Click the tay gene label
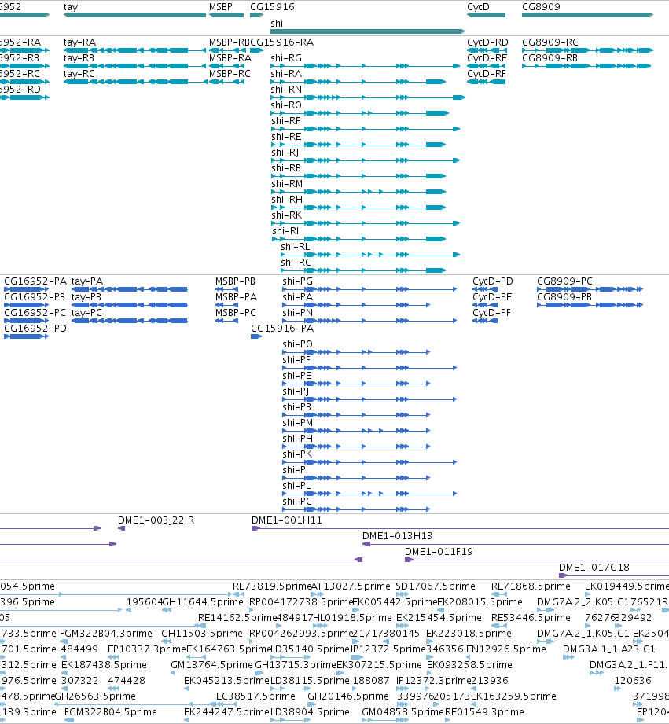This screenshot has width=669, height=724. (x=71, y=7)
